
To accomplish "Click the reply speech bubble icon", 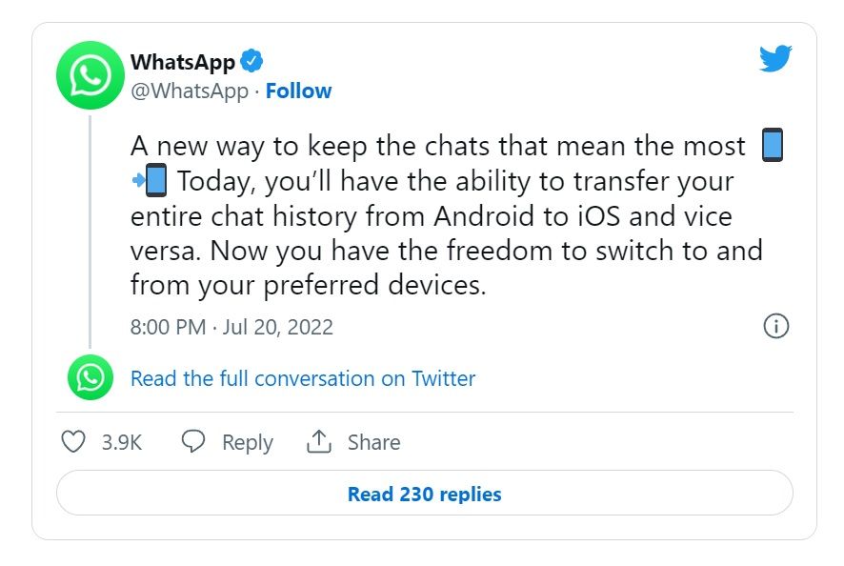I will click(x=194, y=442).
